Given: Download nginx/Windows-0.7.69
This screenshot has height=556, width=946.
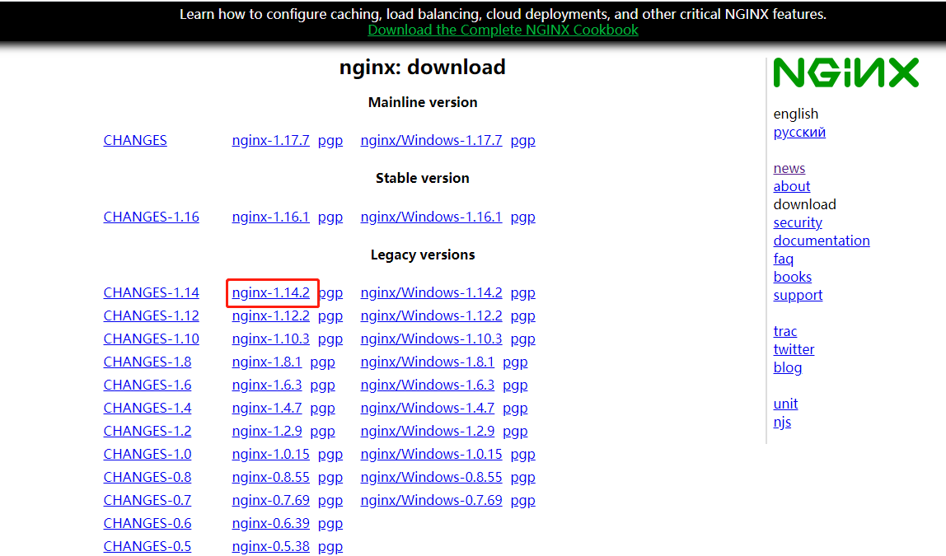Looking at the screenshot, I should (x=431, y=501).
